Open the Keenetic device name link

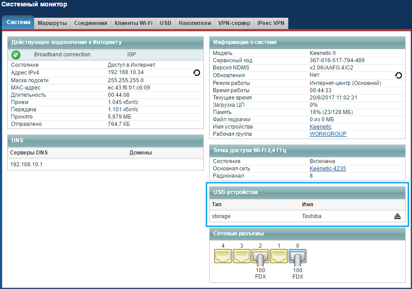tap(320, 127)
